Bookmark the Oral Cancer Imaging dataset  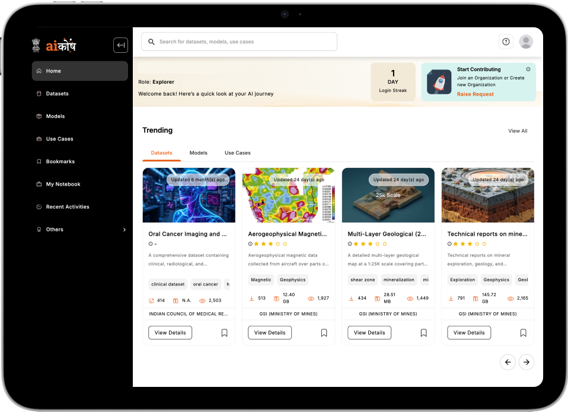[x=224, y=333]
